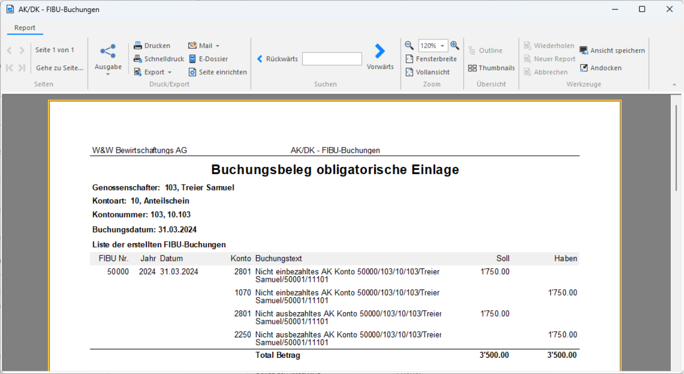
Task: Show Outline overview
Action: click(x=485, y=51)
